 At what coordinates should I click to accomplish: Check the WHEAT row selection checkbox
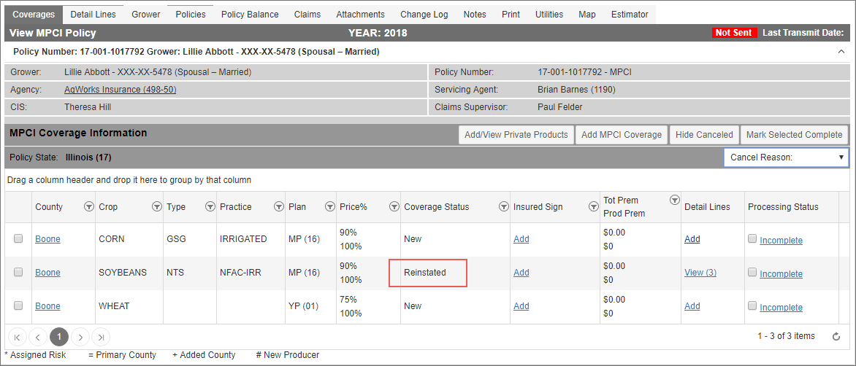pos(18,306)
